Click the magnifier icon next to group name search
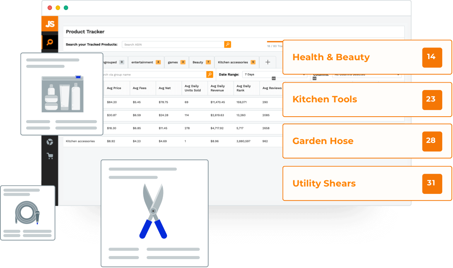The height and width of the screenshot is (268, 453). pos(209,74)
